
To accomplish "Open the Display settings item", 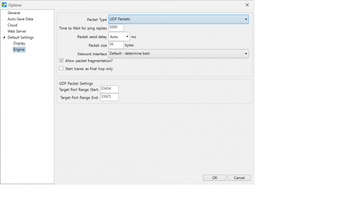I will 19,43.
